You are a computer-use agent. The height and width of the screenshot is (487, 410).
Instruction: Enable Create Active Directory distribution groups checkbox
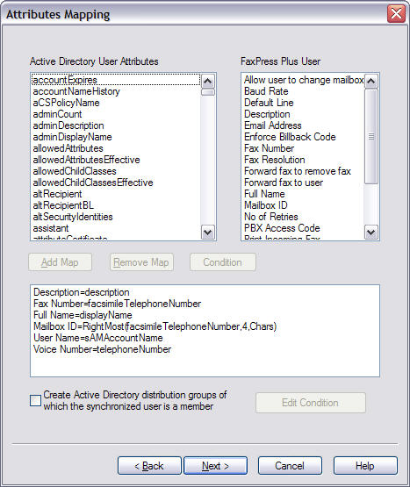point(35,400)
